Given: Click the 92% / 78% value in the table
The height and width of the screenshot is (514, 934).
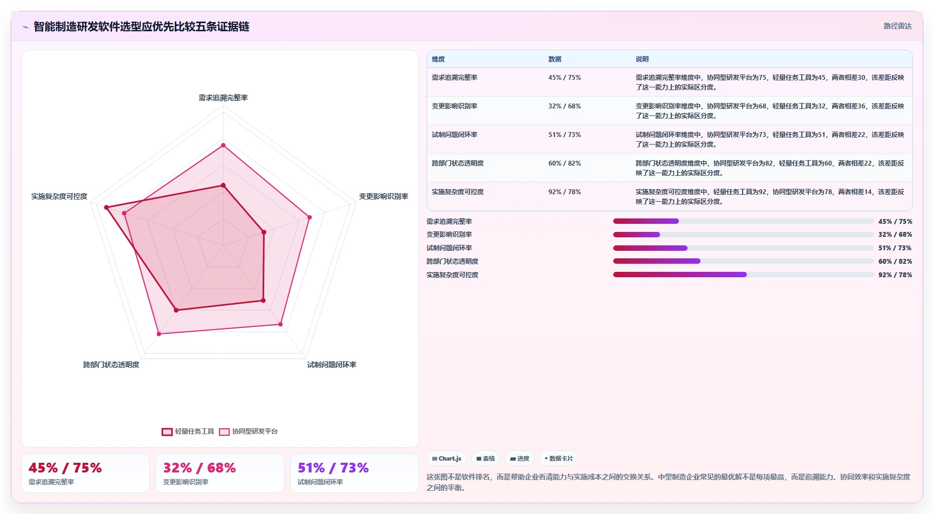Looking at the screenshot, I should [565, 192].
